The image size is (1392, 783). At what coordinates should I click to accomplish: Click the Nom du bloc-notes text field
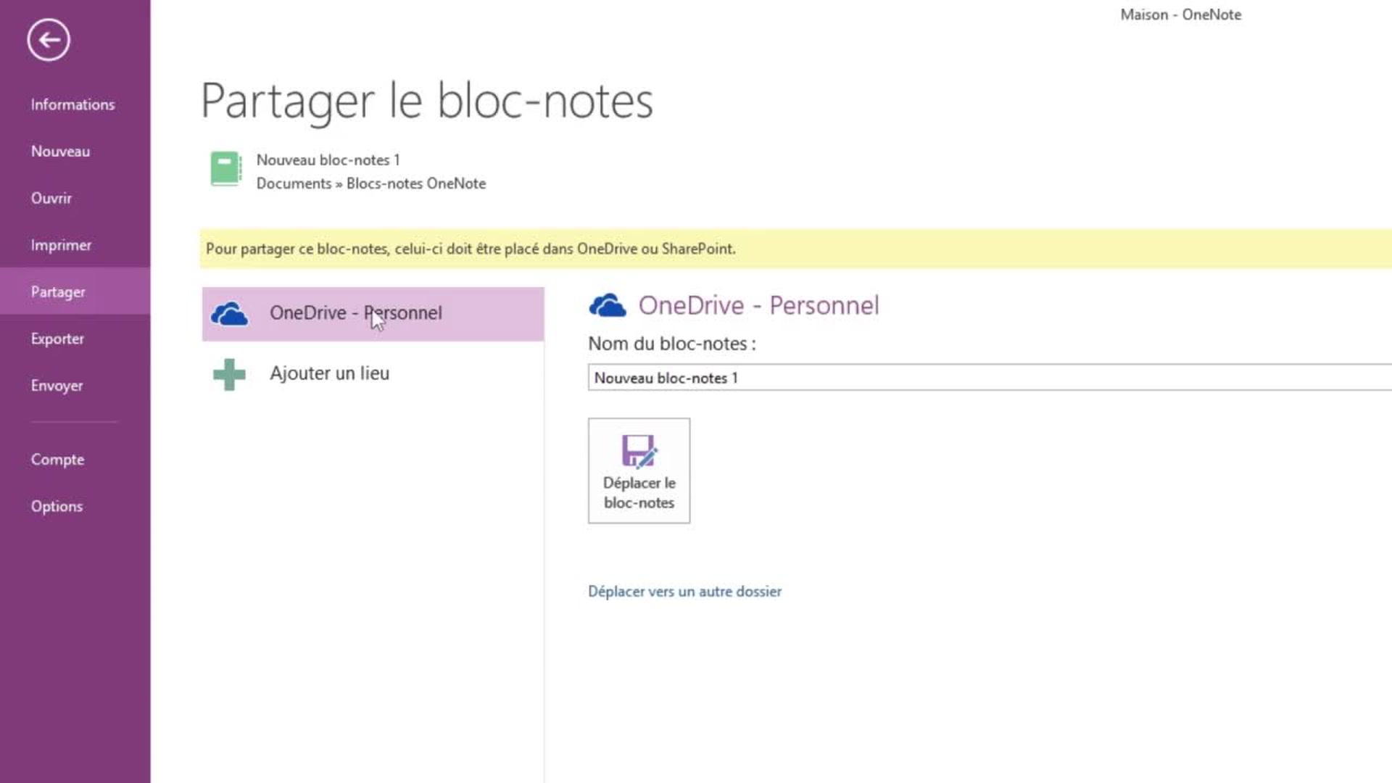coord(986,378)
